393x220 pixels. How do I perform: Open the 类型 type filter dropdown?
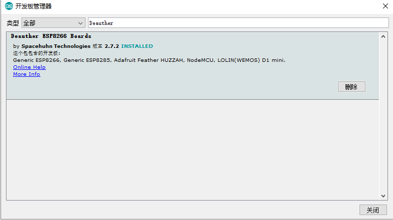53,23
